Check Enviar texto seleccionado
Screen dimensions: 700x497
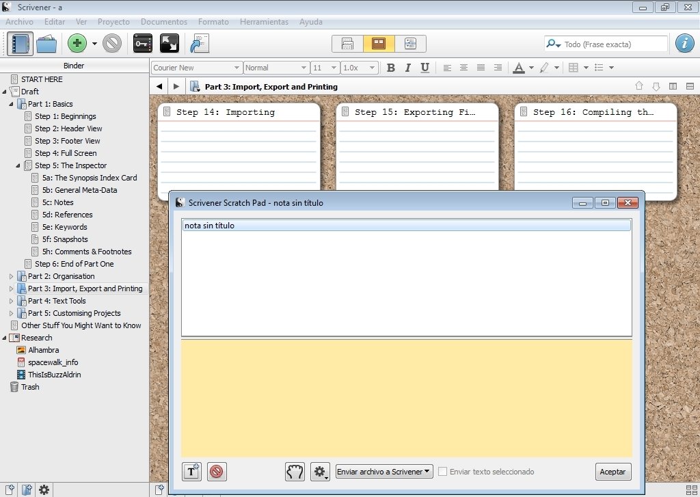pos(442,472)
